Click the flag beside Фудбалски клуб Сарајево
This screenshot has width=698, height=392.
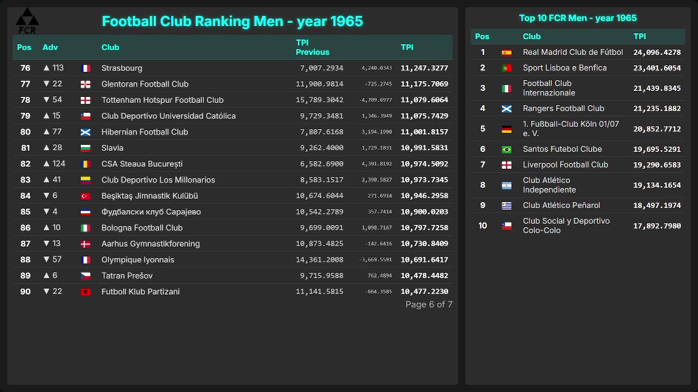tap(86, 212)
